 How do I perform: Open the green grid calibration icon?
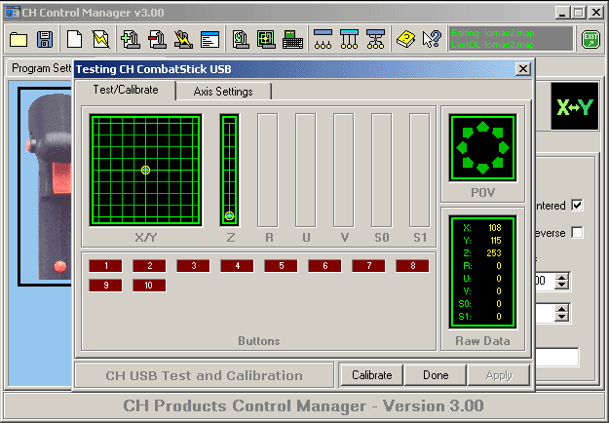[x=266, y=39]
